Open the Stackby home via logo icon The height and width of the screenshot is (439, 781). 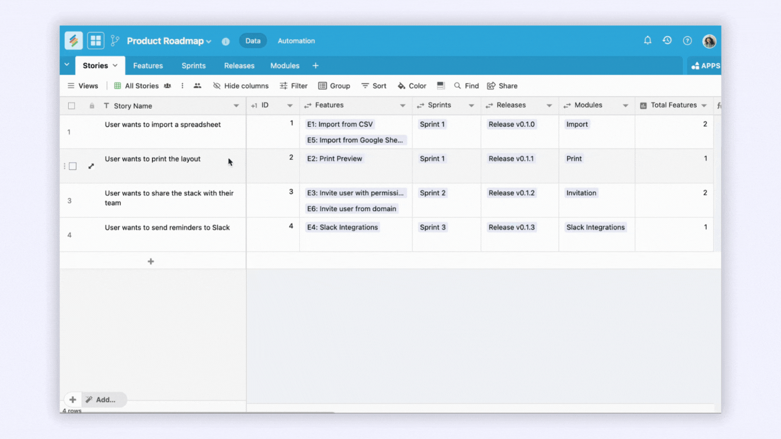tap(73, 40)
